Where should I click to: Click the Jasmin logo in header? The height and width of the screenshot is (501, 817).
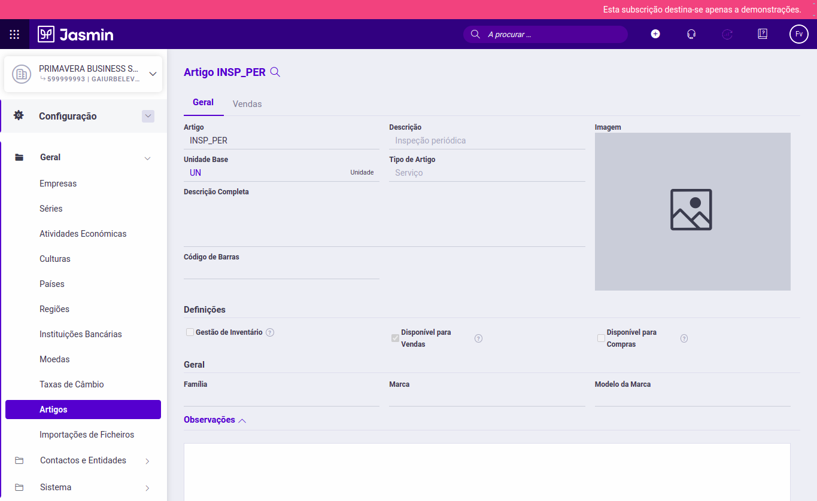[75, 34]
